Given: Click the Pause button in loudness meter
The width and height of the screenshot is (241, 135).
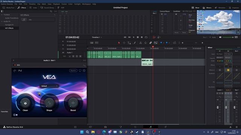Looking at the screenshot, I should coord(177,33).
